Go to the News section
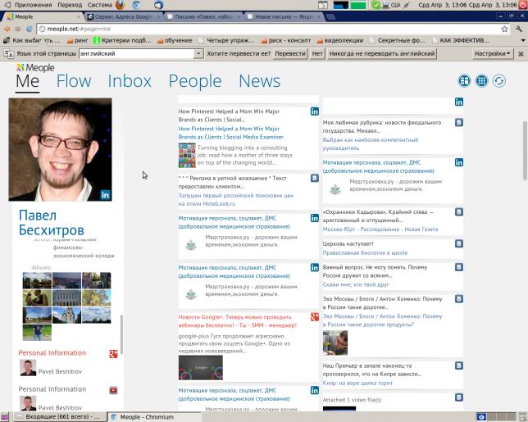Image resolution: width=528 pixels, height=422 pixels. (259, 81)
